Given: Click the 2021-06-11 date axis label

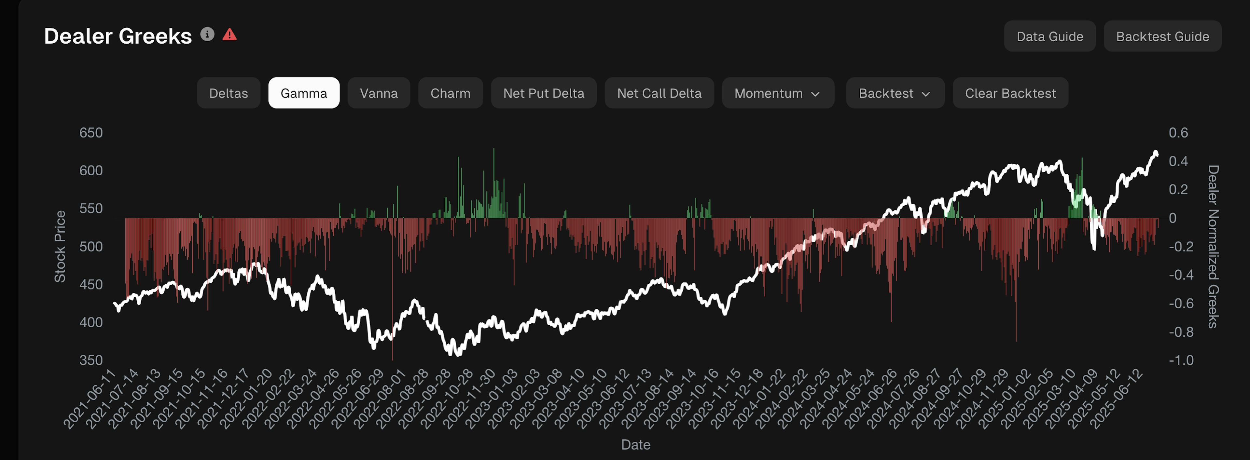Looking at the screenshot, I should tap(90, 399).
